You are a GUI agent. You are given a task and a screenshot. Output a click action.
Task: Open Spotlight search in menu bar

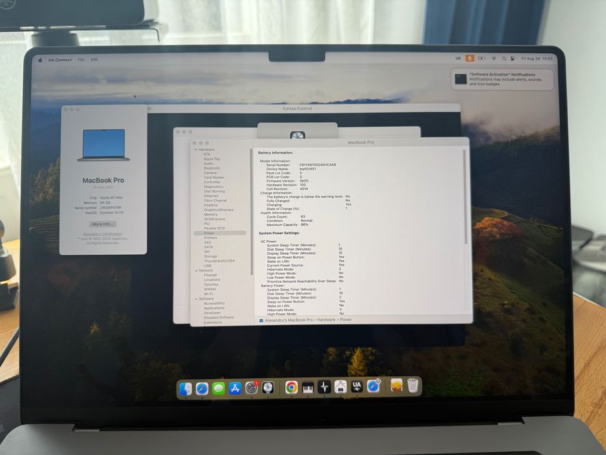(x=504, y=58)
